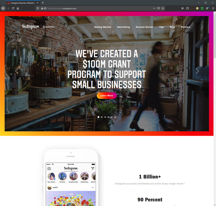The image size is (216, 206).
Task: Select the second carousel indicator dot
Action: pos(102,117)
